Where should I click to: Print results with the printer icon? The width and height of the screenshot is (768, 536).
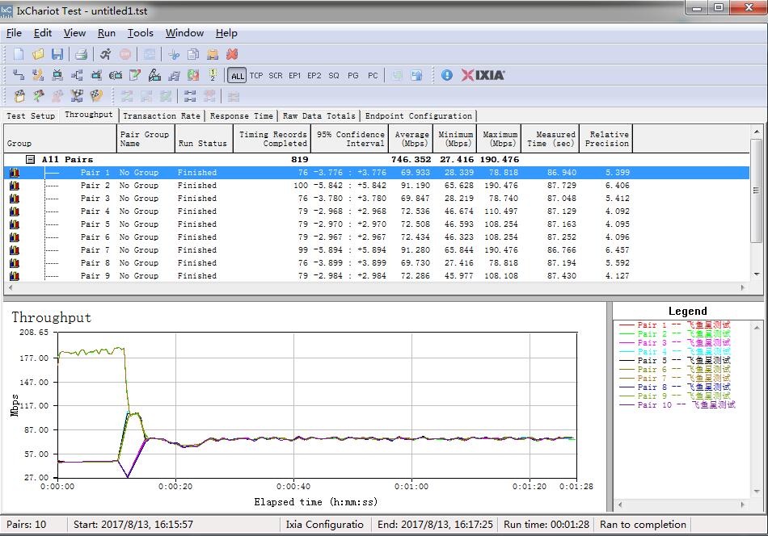(81, 54)
